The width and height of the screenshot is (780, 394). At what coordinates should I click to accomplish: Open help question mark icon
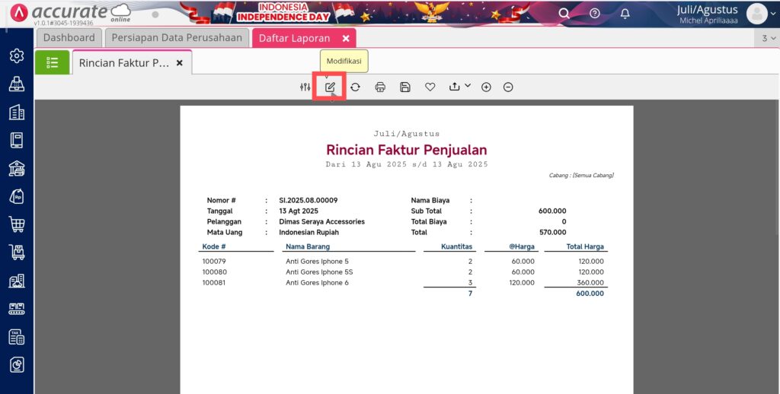point(594,14)
